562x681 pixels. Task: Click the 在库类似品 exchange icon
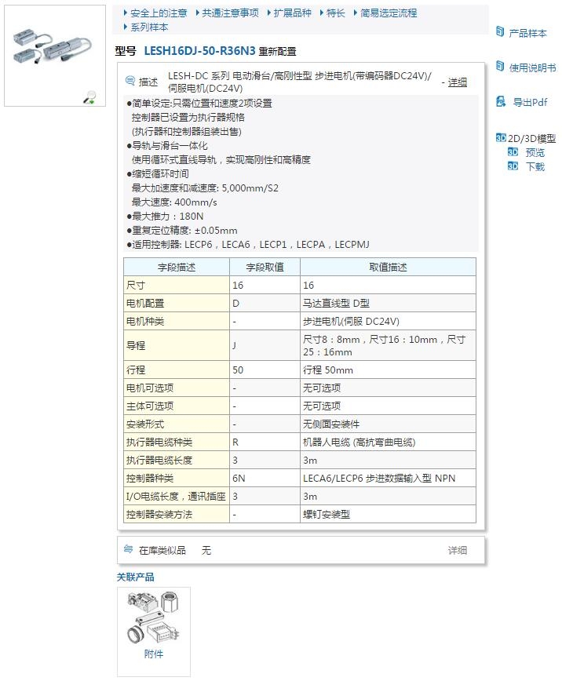point(128,549)
